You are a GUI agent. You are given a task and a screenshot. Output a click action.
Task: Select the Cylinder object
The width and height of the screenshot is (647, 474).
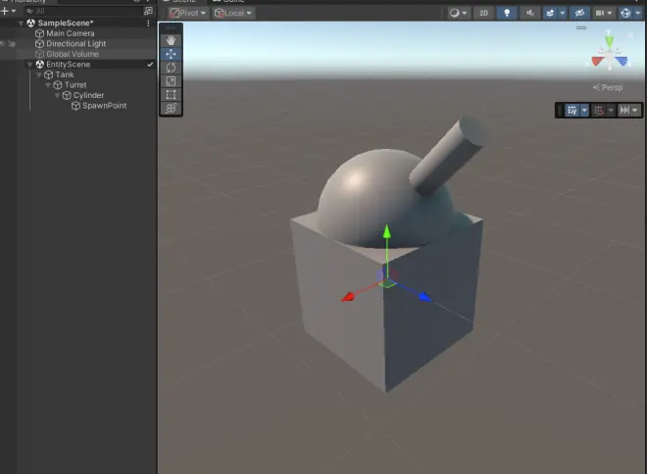tap(88, 95)
